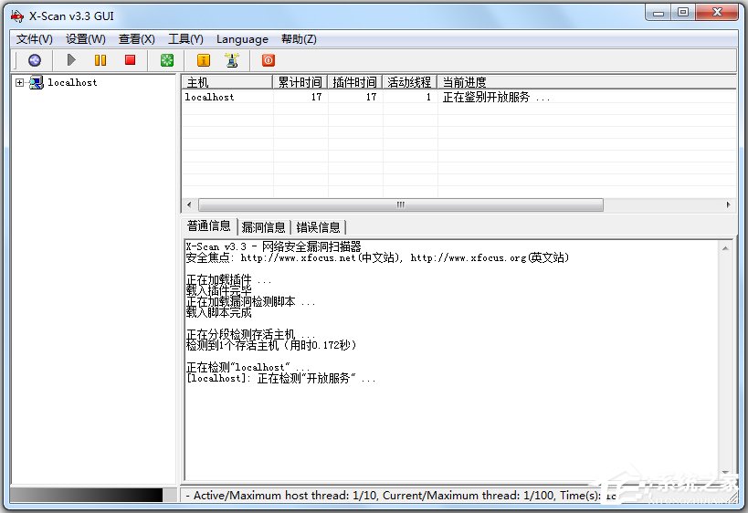
Task: Click the scan progress bar in status bar
Action: (93, 495)
